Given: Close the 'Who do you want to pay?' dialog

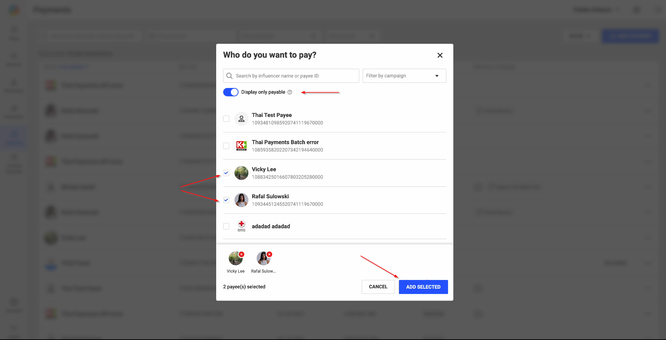Looking at the screenshot, I should click(440, 55).
